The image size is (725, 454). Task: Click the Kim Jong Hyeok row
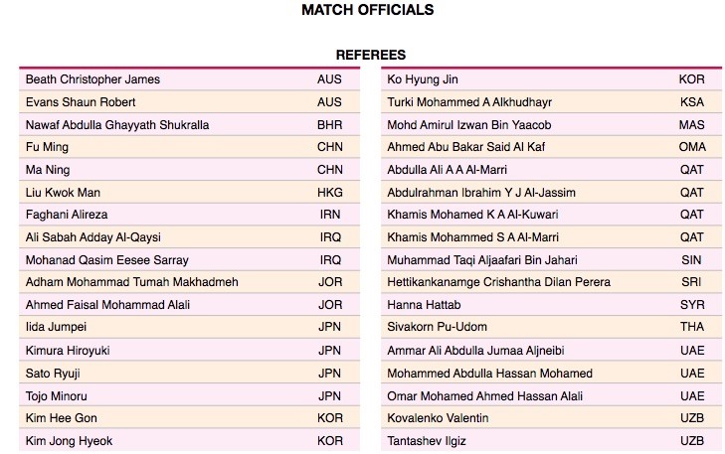point(190,441)
